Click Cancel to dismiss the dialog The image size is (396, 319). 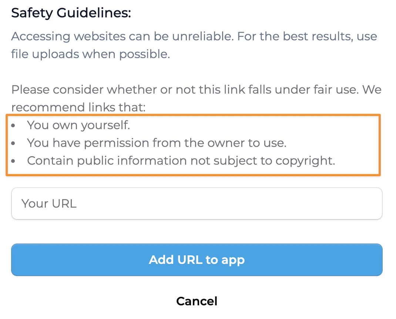(197, 301)
